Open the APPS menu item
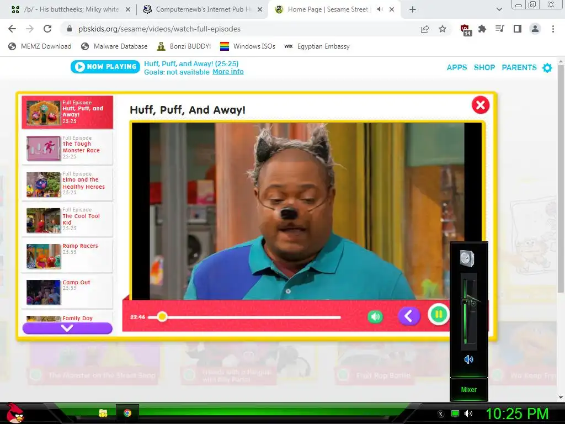565x424 pixels. tap(457, 67)
